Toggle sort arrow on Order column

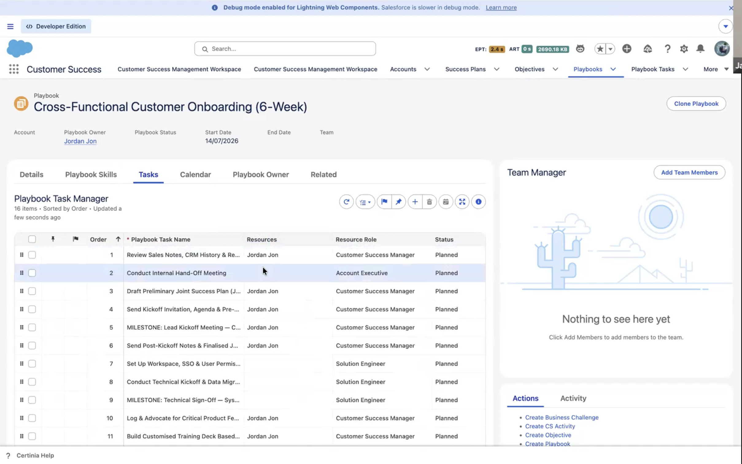118,239
